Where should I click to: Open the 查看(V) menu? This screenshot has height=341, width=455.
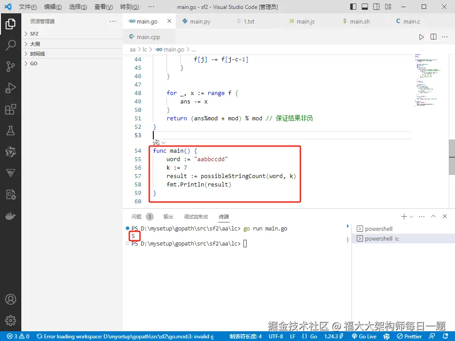point(104,7)
